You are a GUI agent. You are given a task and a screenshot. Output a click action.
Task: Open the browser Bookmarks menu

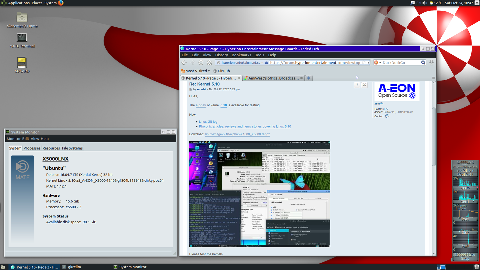tap(241, 55)
